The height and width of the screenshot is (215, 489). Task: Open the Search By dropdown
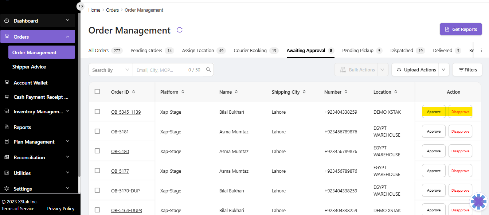(x=111, y=70)
